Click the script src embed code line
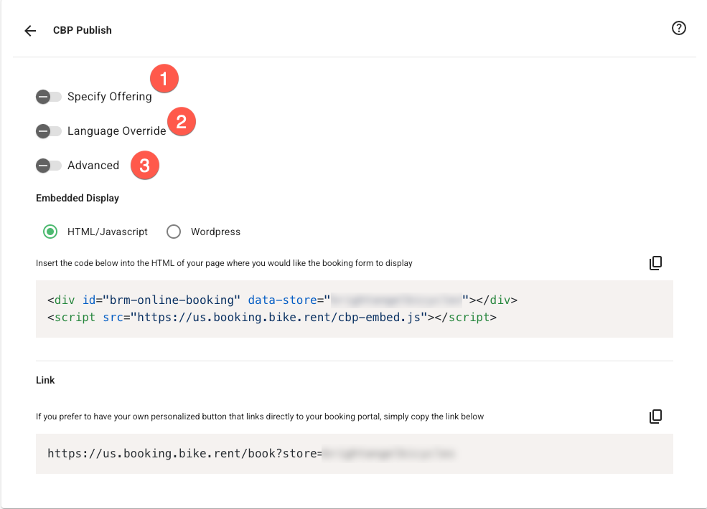Viewport: 707px width, 509px height. pos(272,317)
